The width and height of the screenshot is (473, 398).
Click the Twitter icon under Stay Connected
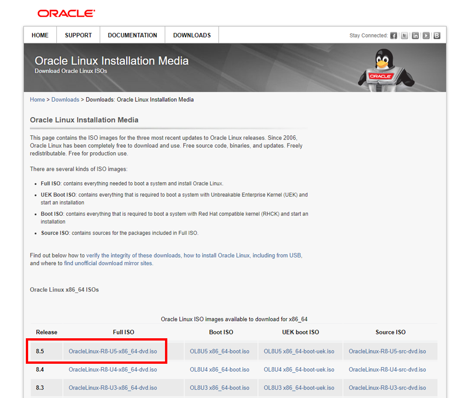pyautogui.click(x=404, y=35)
